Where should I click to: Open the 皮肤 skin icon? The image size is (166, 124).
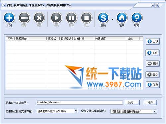pyautogui.click(x=103, y=18)
